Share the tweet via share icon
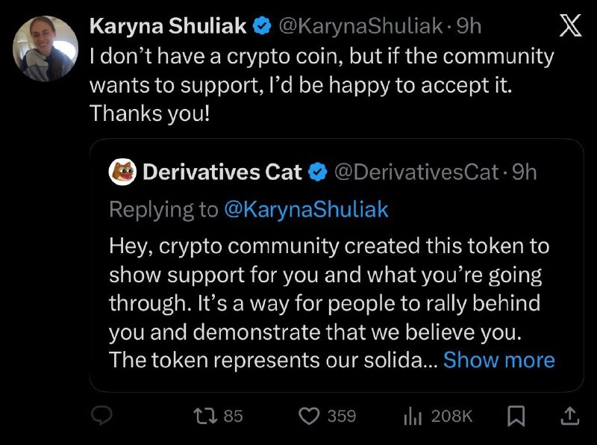Screen dimensions: 597x445 click(x=567, y=415)
